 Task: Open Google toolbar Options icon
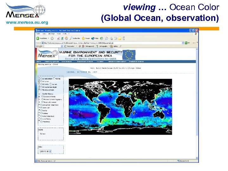111,46
